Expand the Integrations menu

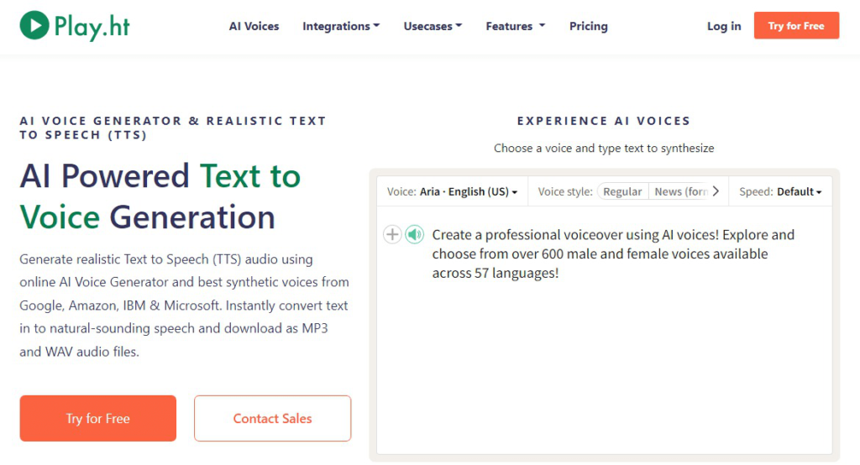(x=341, y=26)
